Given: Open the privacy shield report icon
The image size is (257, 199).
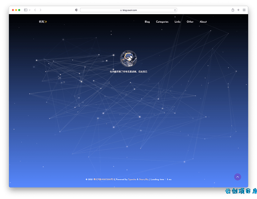Looking at the screenshot, I should [x=76, y=10].
